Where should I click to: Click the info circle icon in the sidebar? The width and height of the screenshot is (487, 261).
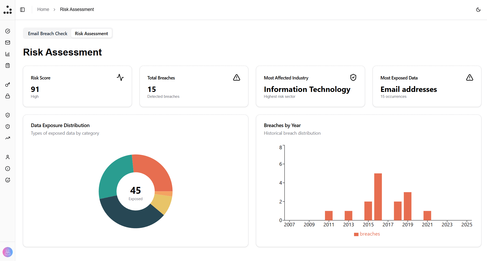[x=8, y=169]
